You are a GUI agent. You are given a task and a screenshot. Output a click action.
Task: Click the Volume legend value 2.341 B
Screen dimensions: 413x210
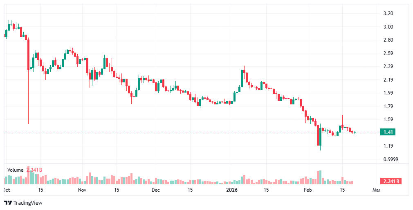(34, 170)
